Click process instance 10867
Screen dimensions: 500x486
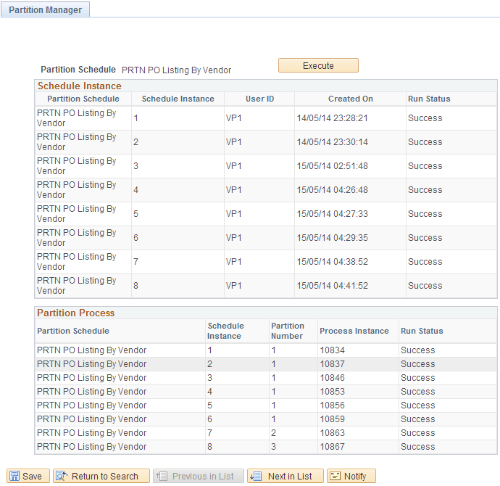(x=333, y=446)
